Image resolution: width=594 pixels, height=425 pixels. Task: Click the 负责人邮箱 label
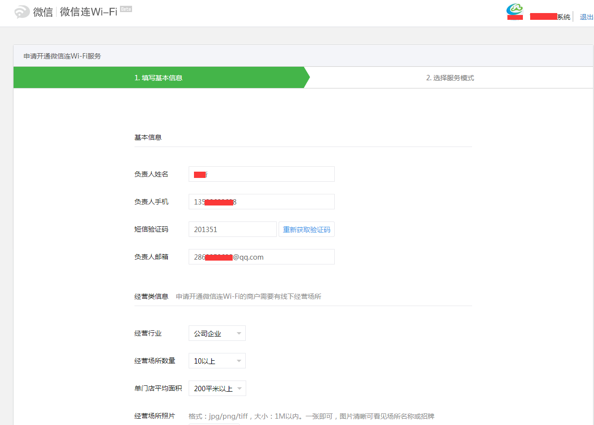[x=151, y=257]
